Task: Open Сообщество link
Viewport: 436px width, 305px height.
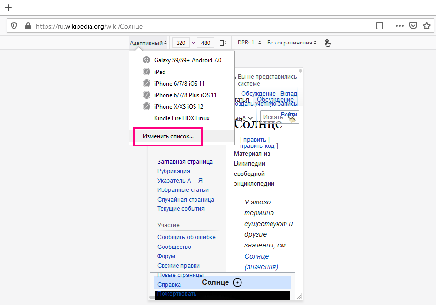Action: click(x=174, y=247)
